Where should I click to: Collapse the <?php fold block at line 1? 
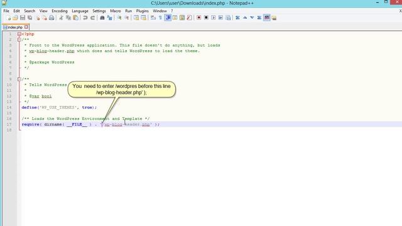[x=19, y=34]
